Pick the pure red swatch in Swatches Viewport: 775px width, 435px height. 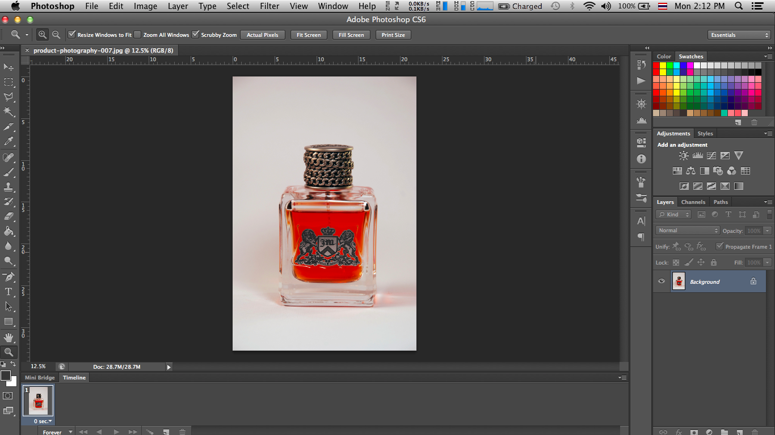point(656,65)
